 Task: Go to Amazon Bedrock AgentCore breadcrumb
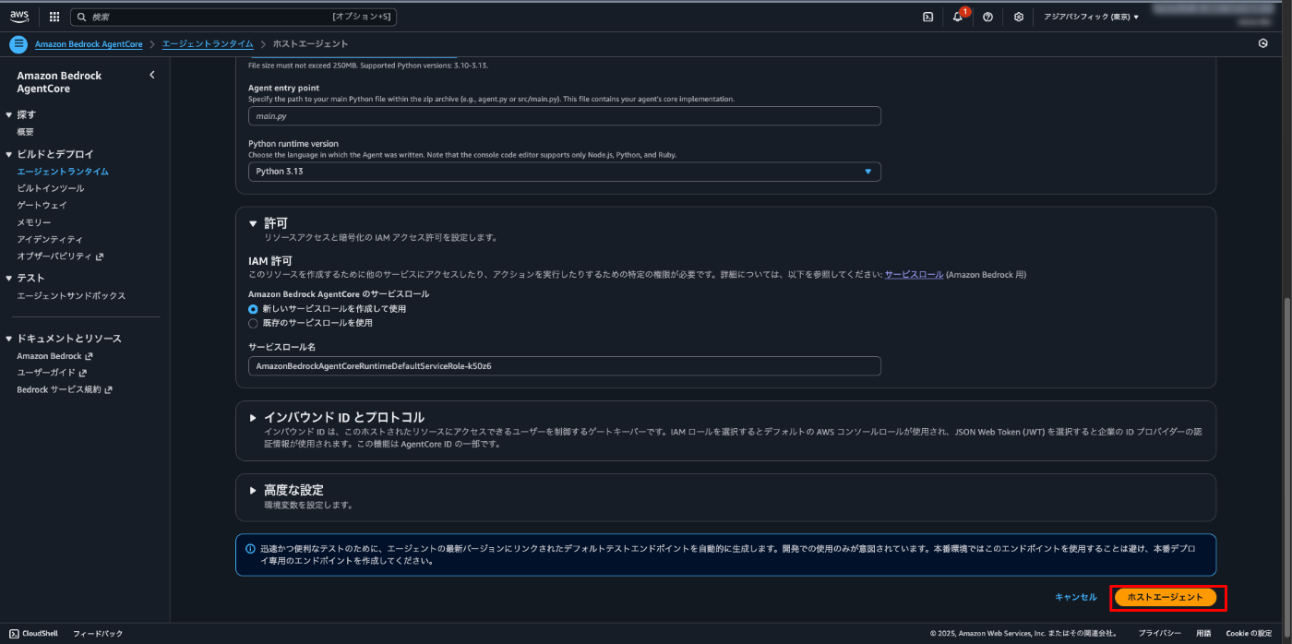[89, 44]
